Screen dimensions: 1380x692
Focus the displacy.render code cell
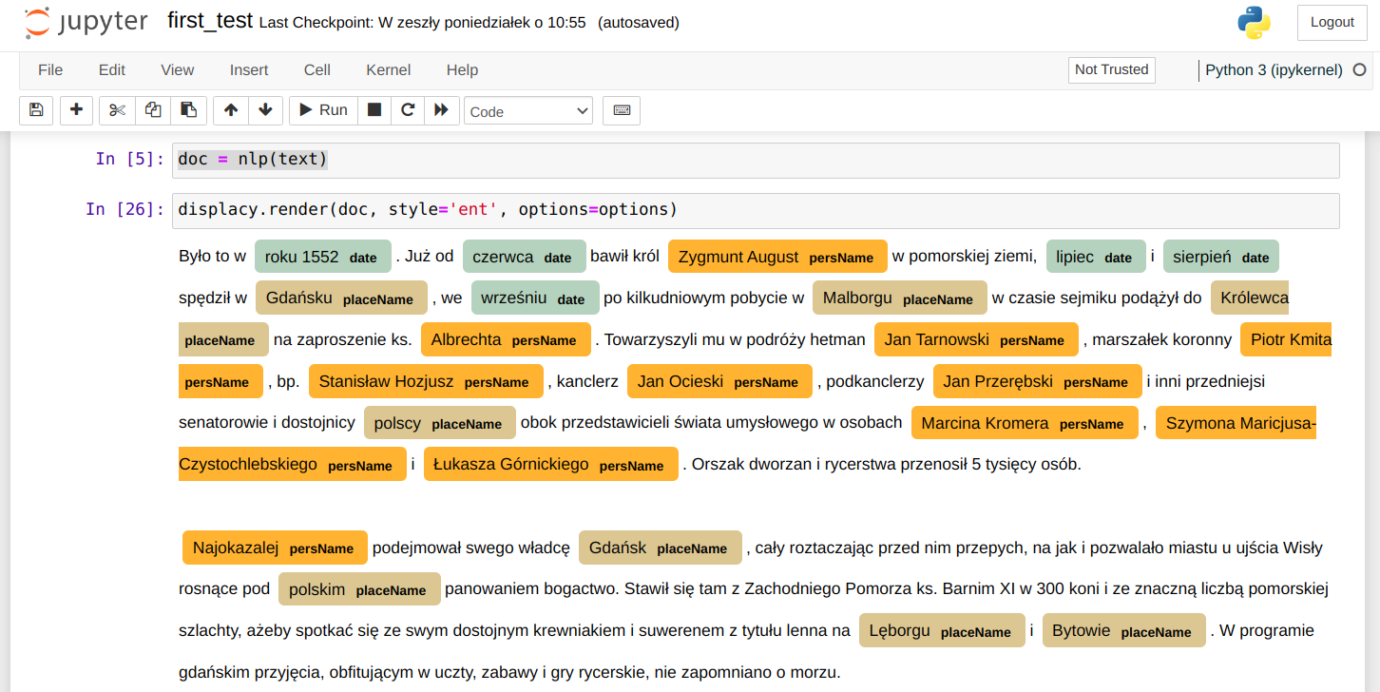click(756, 210)
